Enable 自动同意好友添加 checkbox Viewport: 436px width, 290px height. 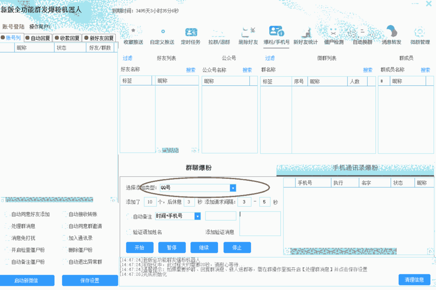(7, 214)
